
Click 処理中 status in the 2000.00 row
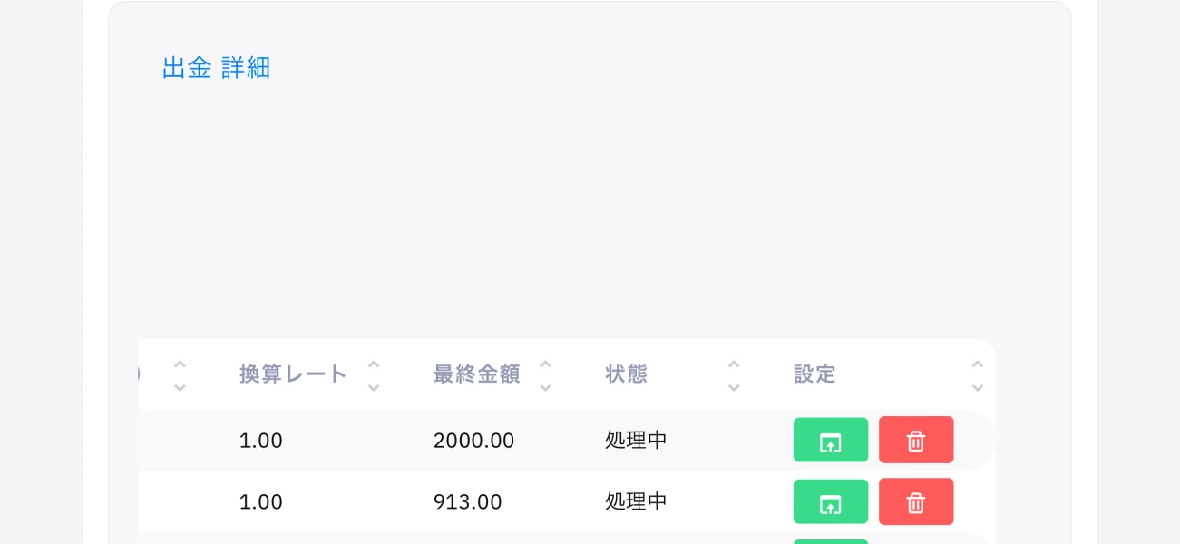pyautogui.click(x=636, y=441)
